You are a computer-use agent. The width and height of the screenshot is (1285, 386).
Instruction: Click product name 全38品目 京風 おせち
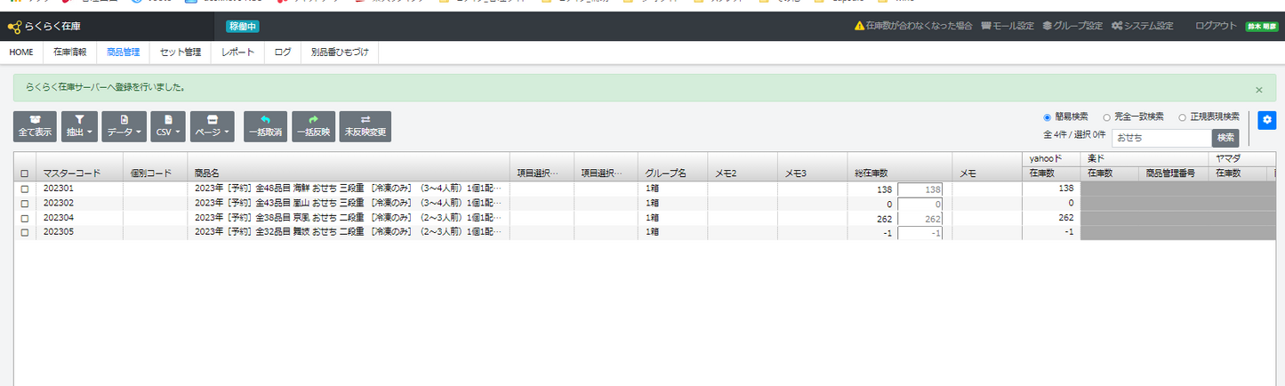pyautogui.click(x=348, y=217)
